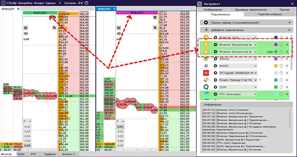Viewport: 297px width, 157px height.
Task: Toggle eye visibility icon in magenta BNBUSDT panel
Action: (x=119, y=33)
